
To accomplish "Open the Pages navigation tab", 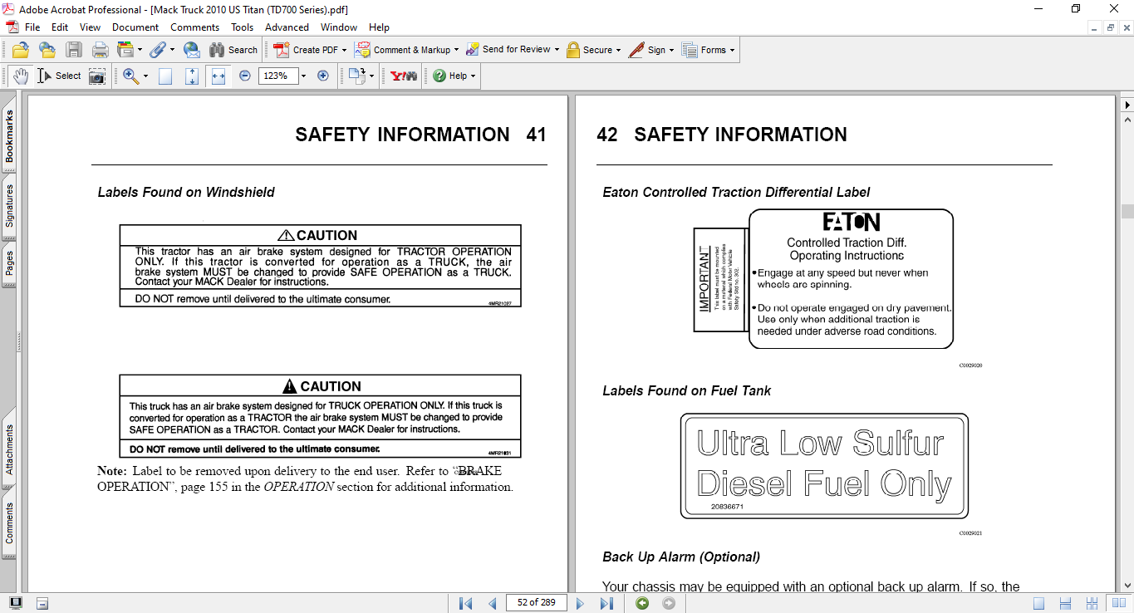I will tap(9, 263).
